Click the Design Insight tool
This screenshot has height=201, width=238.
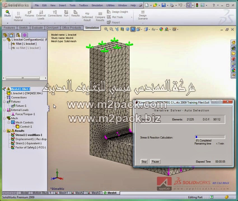pyautogui.click(x=117, y=12)
